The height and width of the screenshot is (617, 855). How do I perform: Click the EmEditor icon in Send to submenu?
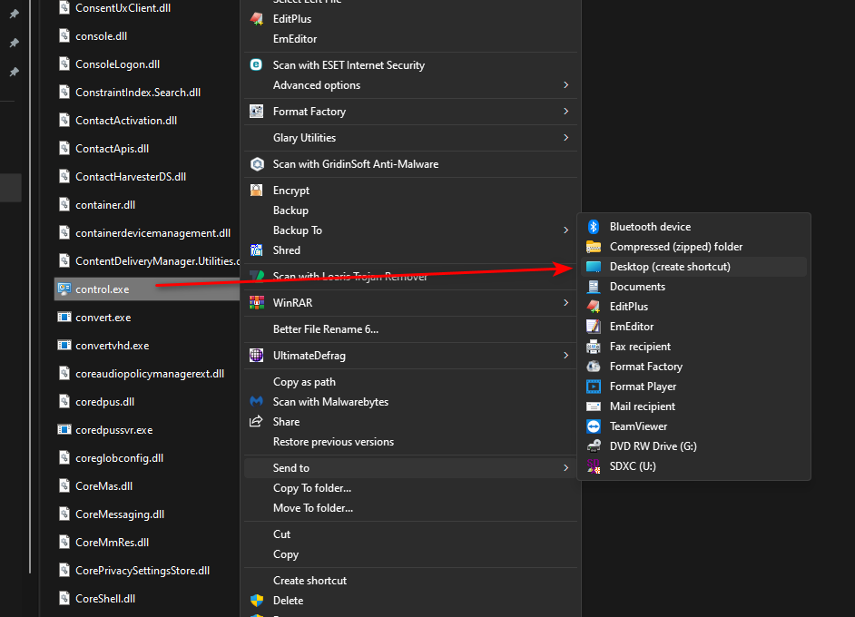point(594,327)
